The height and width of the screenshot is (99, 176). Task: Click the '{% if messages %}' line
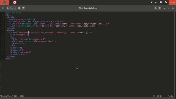[19, 35]
